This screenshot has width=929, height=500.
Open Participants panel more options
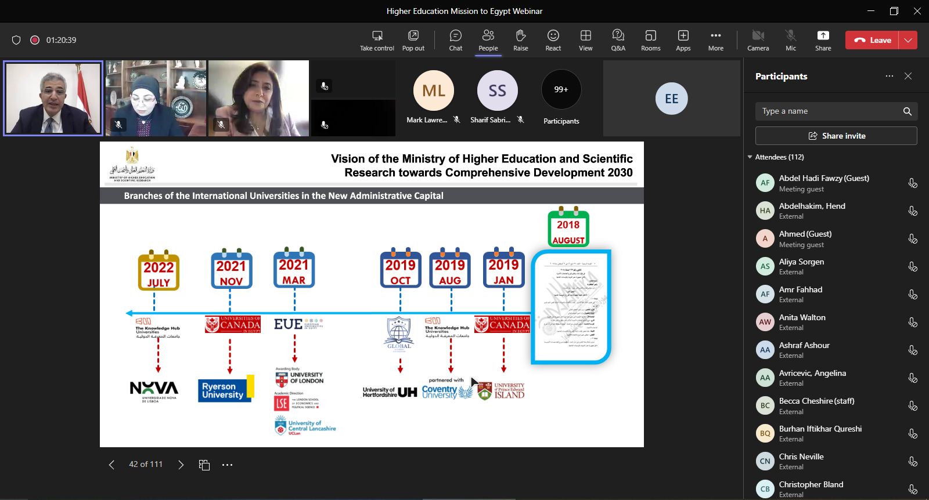[889, 76]
